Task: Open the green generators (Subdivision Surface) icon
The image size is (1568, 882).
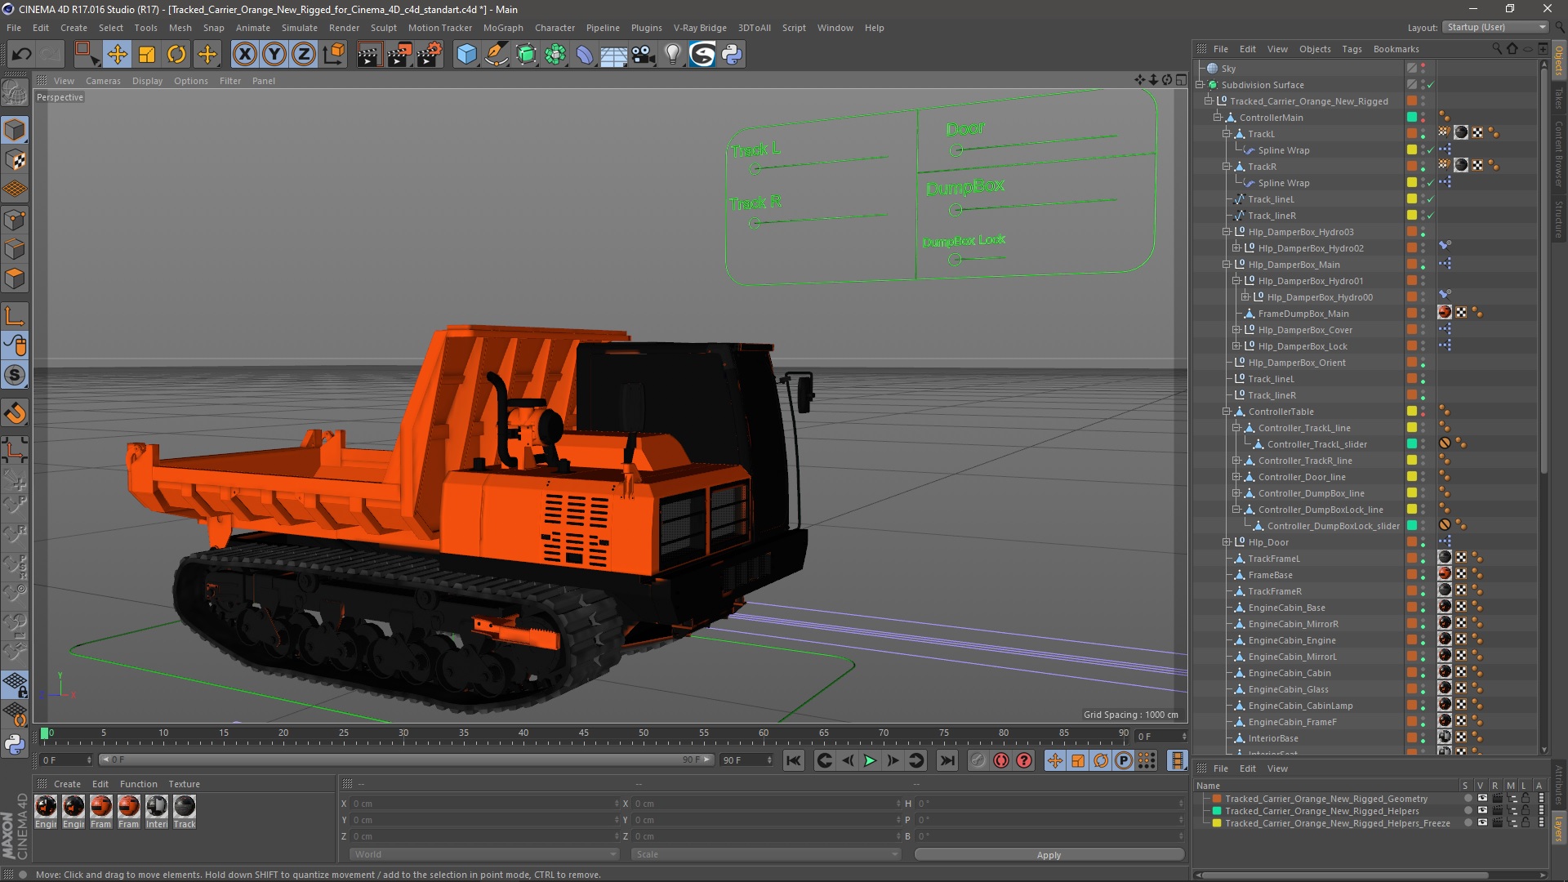Action: 526,55
